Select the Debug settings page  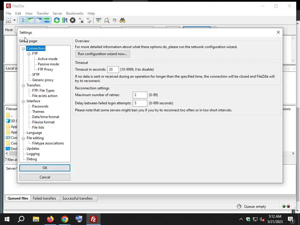coord(32,159)
